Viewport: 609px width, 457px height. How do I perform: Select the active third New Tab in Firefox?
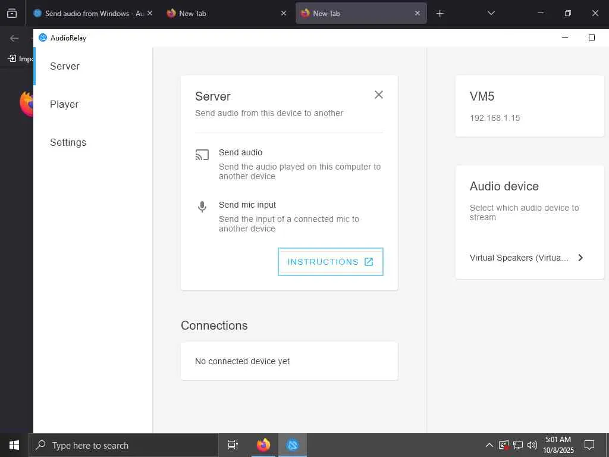point(361,13)
